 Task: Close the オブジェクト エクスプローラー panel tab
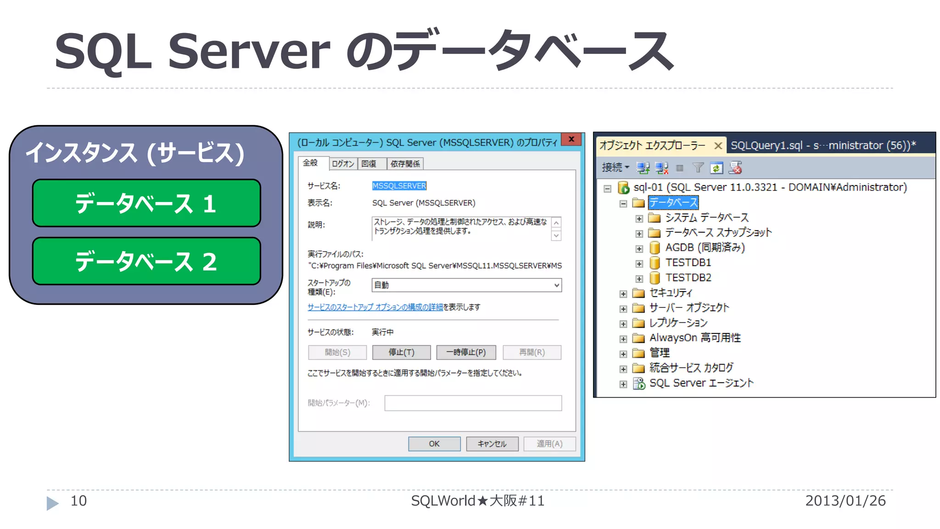(x=718, y=146)
